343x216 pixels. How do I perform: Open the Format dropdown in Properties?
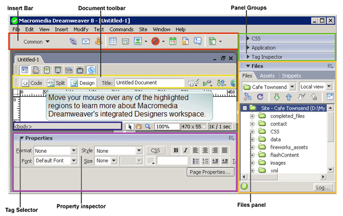(x=74, y=150)
